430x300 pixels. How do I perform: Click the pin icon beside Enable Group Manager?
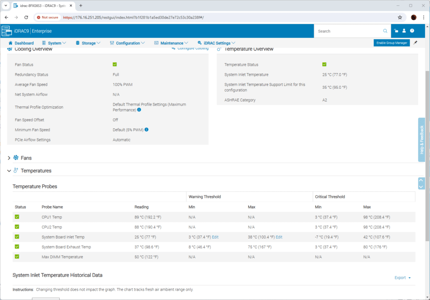click(415, 43)
